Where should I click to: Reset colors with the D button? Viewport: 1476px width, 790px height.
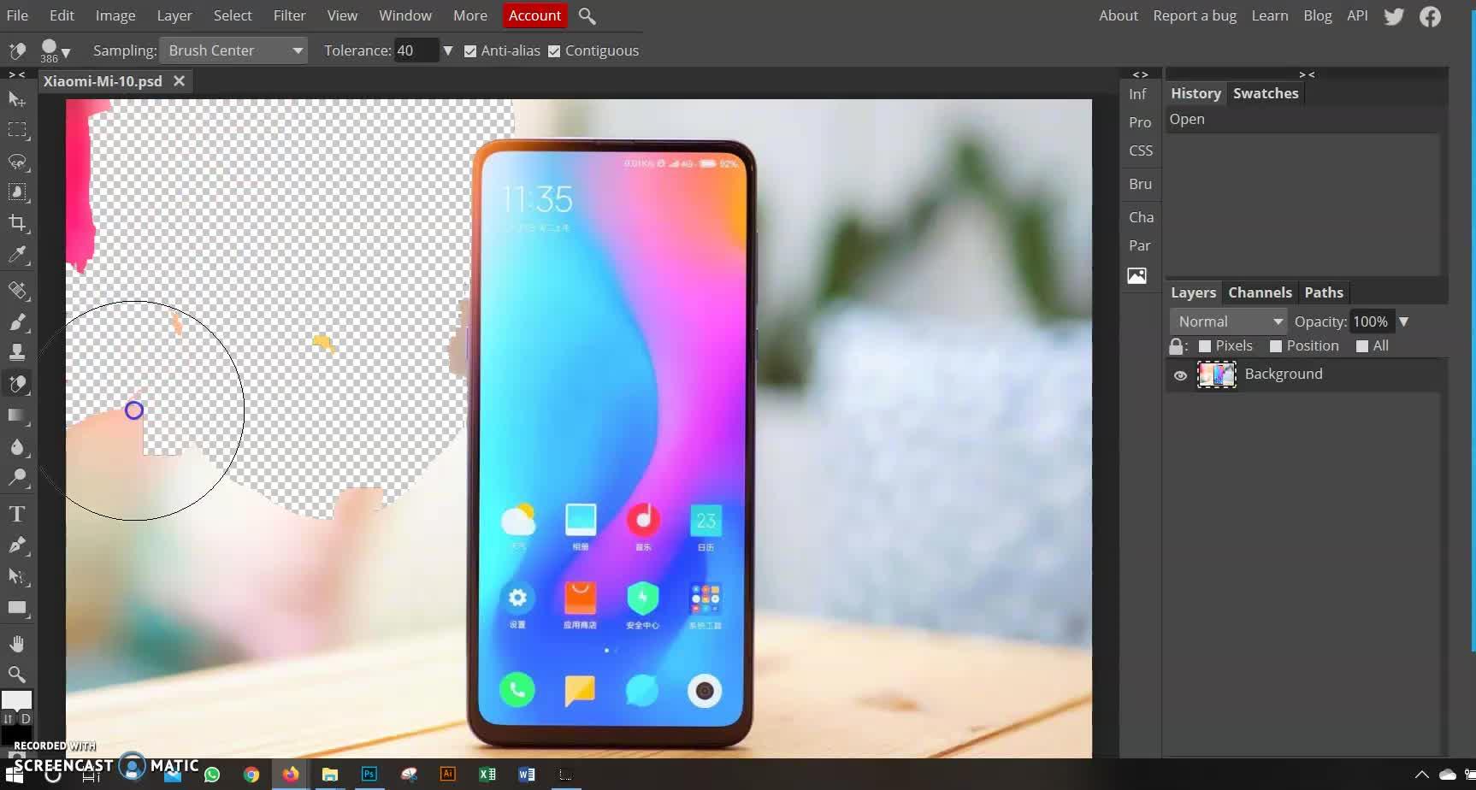pyautogui.click(x=26, y=719)
